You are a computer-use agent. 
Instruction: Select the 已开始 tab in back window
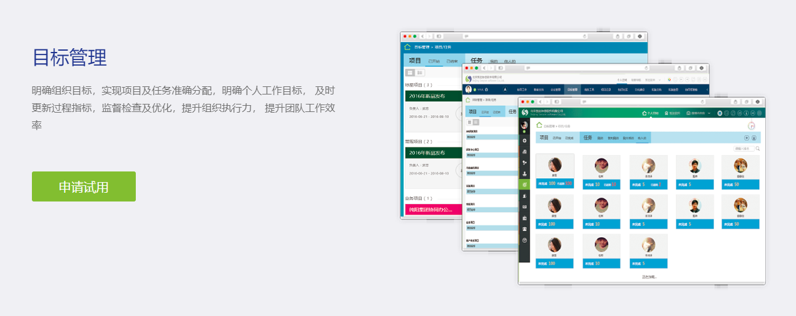pos(434,61)
